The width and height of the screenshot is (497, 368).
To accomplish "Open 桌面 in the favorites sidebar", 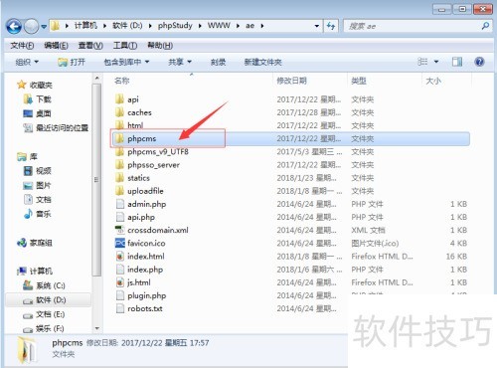I will tap(37, 113).
